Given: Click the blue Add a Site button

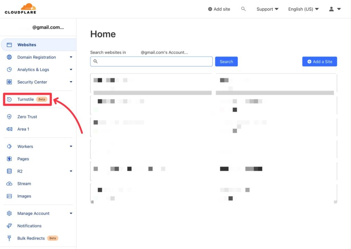Looking at the screenshot, I should [319, 61].
